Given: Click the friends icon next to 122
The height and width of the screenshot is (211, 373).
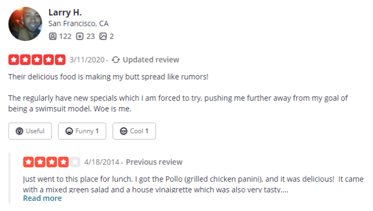Looking at the screenshot, I should click(52, 37).
